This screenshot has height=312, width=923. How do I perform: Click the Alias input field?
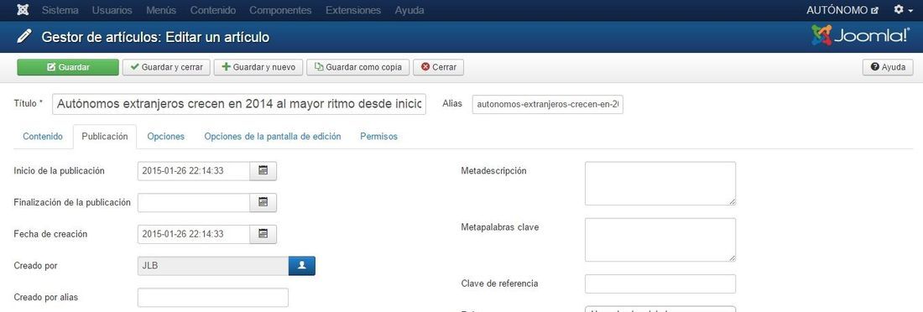[x=547, y=105]
